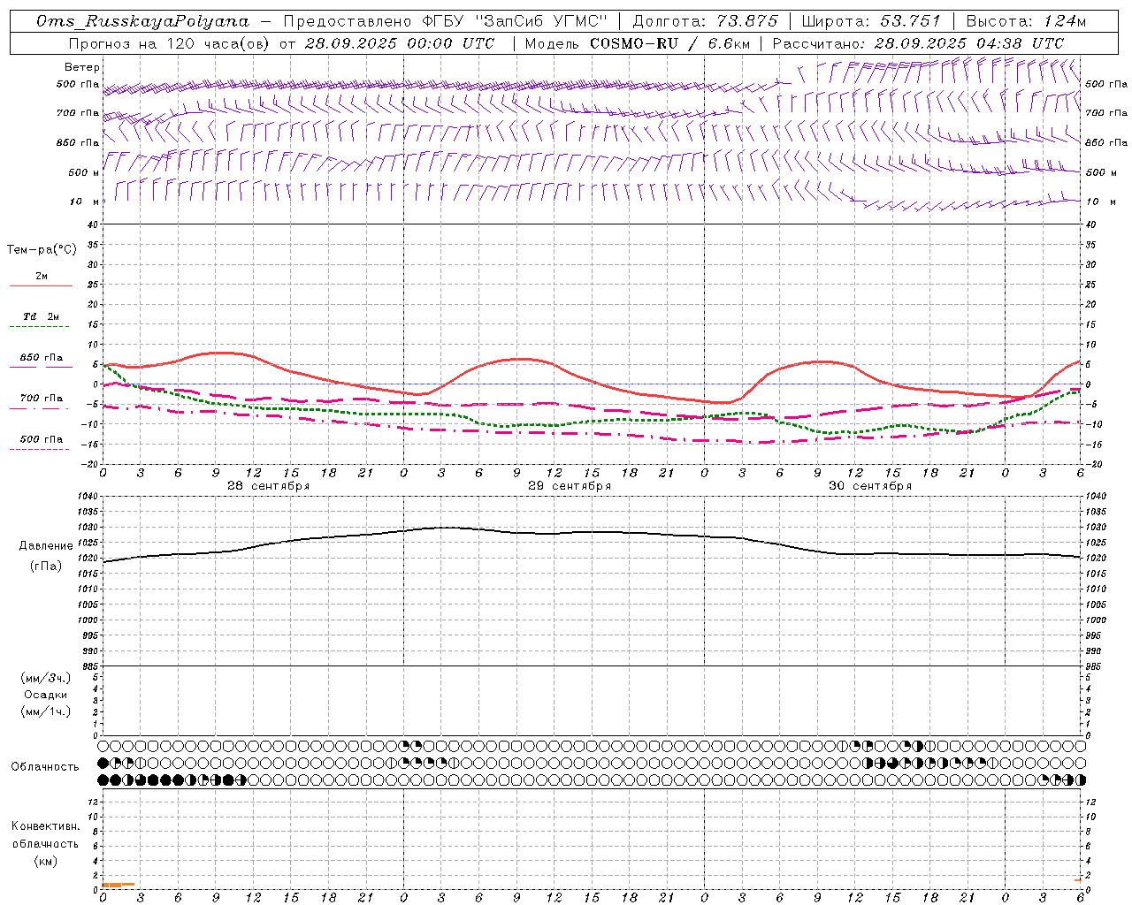Screen dimensions: 1132x905
Task: Click the 700 гПа dashed line legend entry
Action: click(x=42, y=399)
